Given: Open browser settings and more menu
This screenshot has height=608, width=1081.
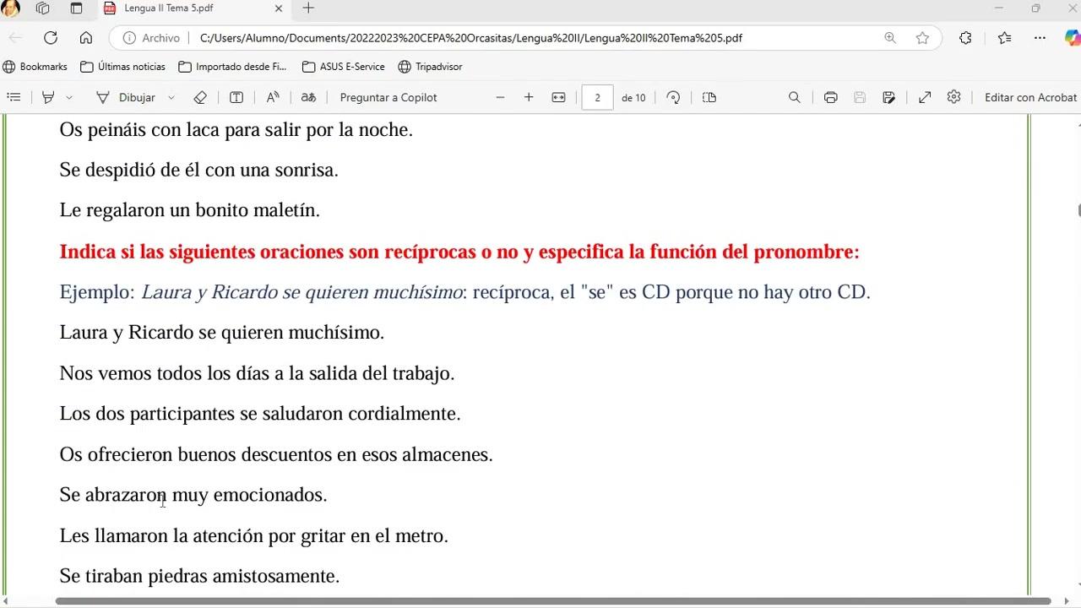Looking at the screenshot, I should coord(1040,38).
